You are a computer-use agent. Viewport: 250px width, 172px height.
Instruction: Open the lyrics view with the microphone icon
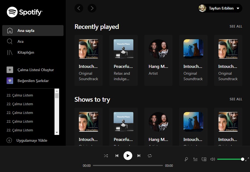[186, 159]
